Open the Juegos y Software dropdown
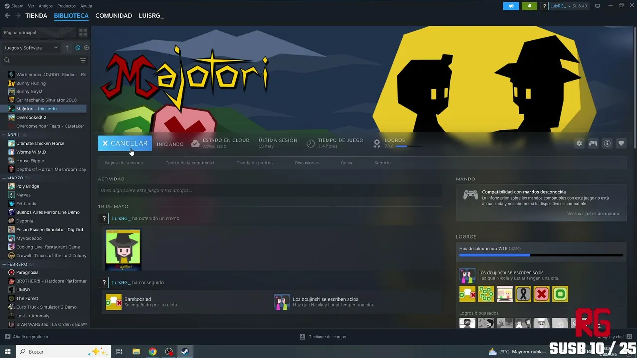 pyautogui.click(x=31, y=48)
